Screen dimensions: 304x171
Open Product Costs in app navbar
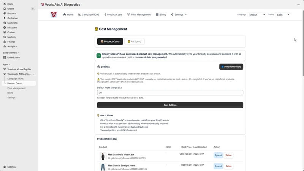tap(113, 14)
